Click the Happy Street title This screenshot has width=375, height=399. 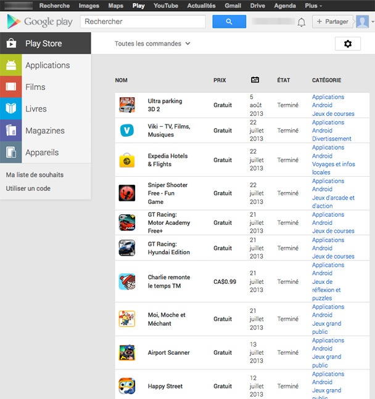(x=165, y=386)
